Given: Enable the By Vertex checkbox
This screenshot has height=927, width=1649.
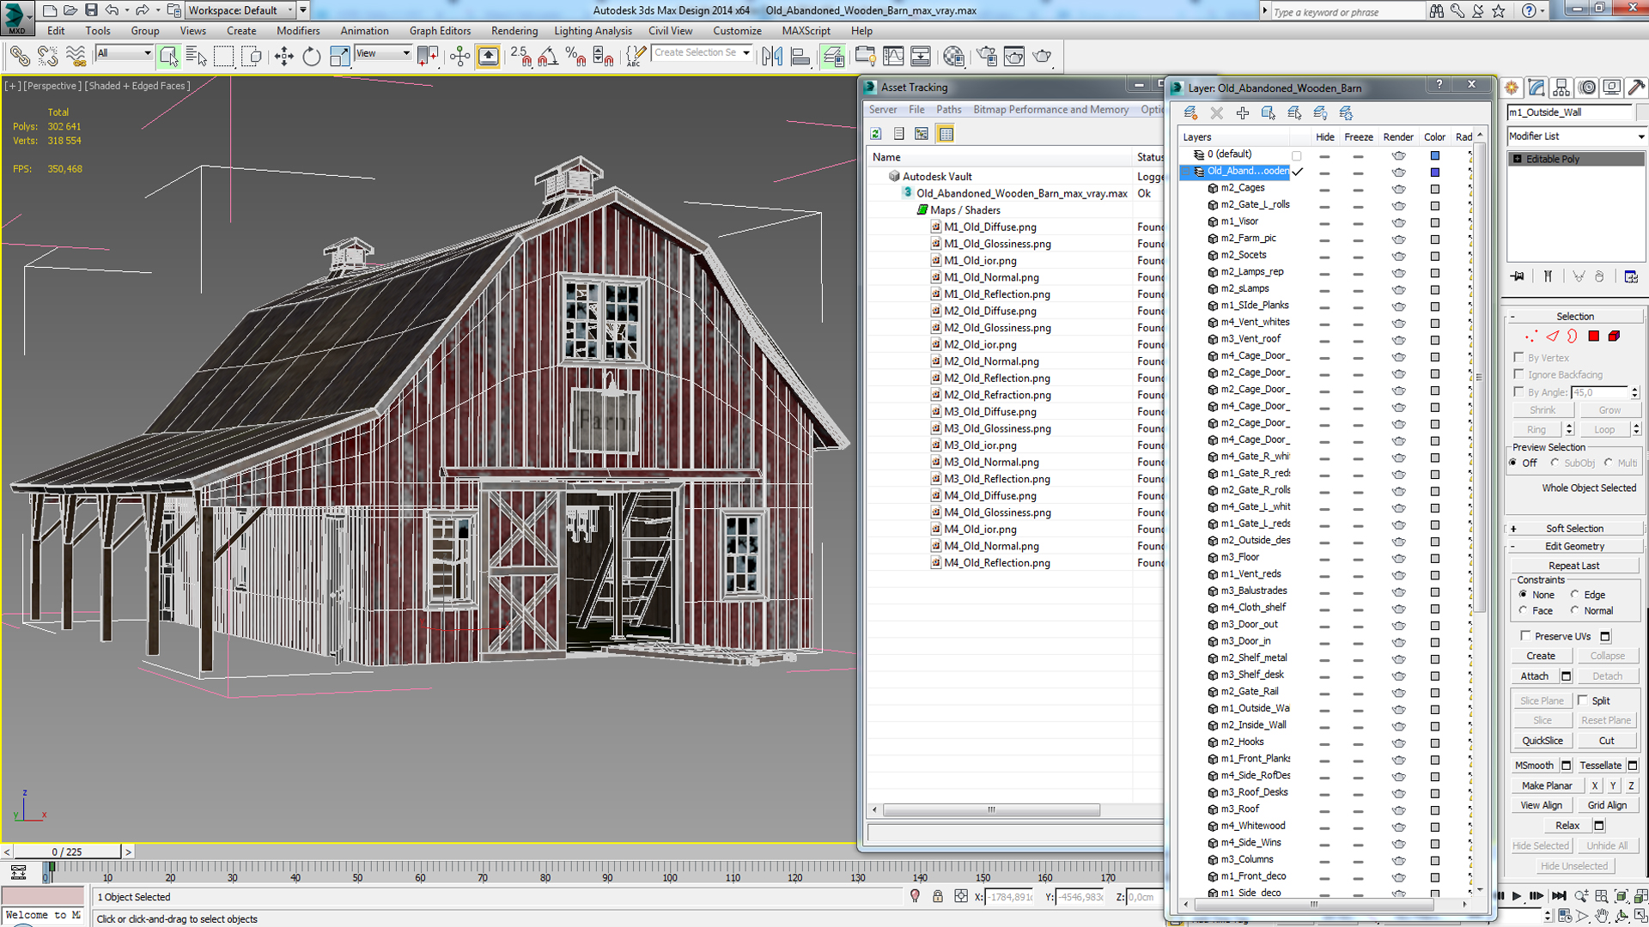Looking at the screenshot, I should [x=1519, y=357].
